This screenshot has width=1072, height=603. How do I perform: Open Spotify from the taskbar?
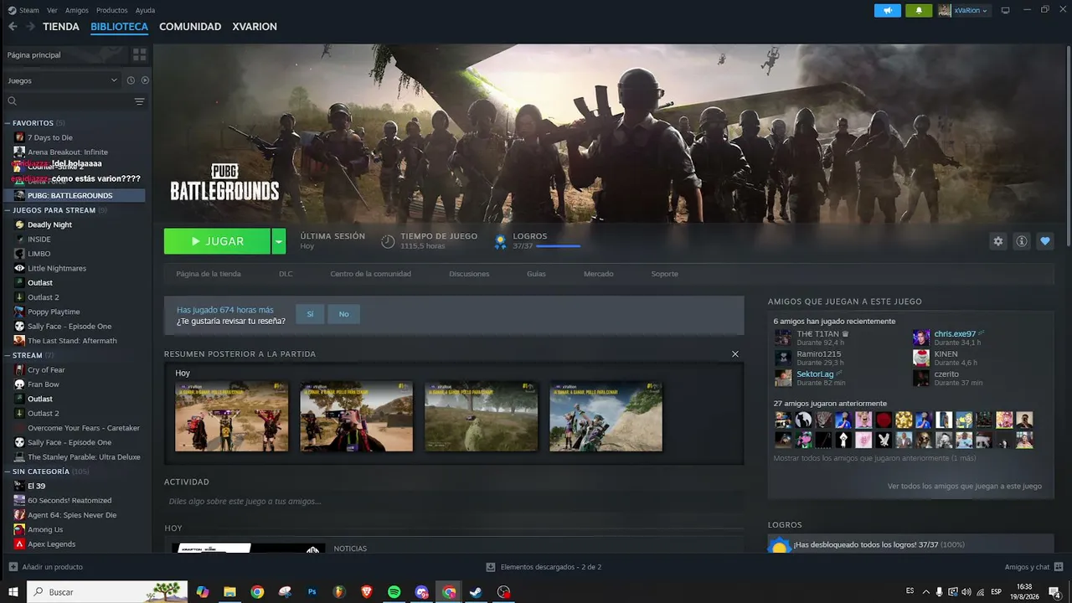[394, 592]
